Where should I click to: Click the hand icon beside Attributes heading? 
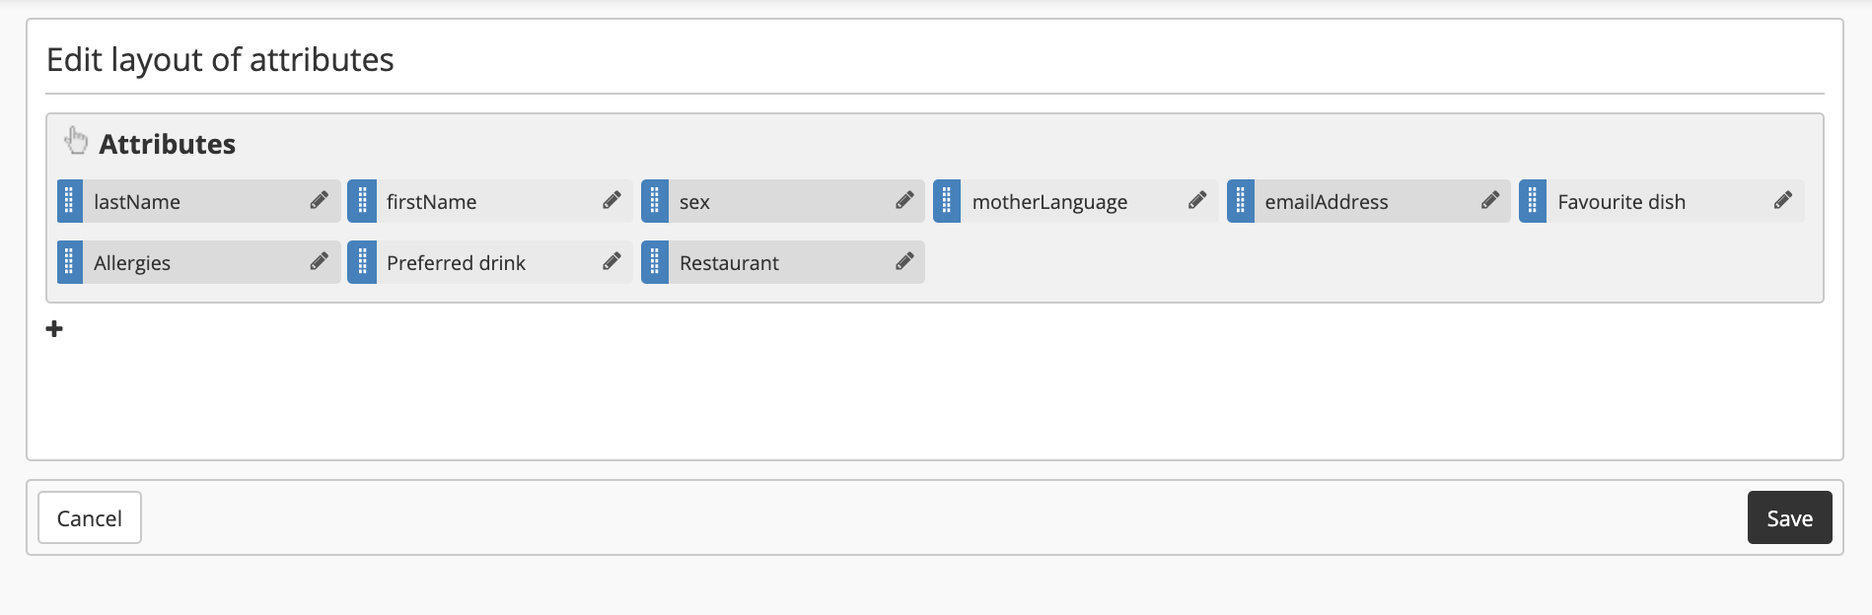(76, 142)
